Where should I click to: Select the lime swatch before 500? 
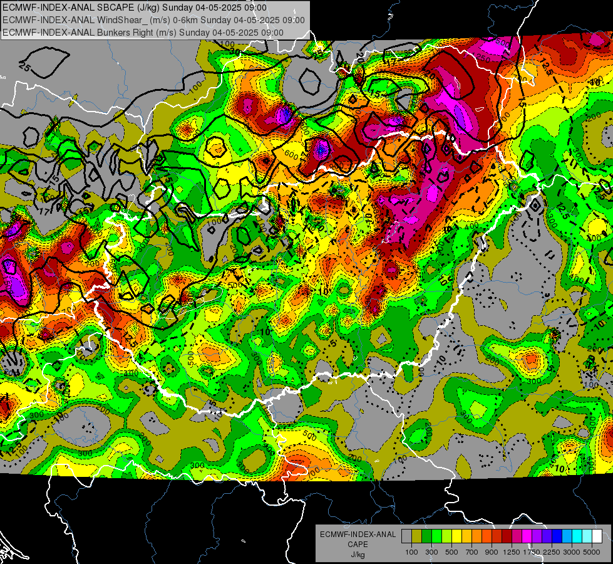click(446, 536)
